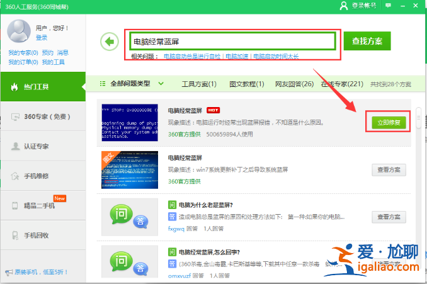Open Q&A thumbnail for 电脑为什么老是蓝屏
The width and height of the screenshot is (427, 284).
coord(130,217)
